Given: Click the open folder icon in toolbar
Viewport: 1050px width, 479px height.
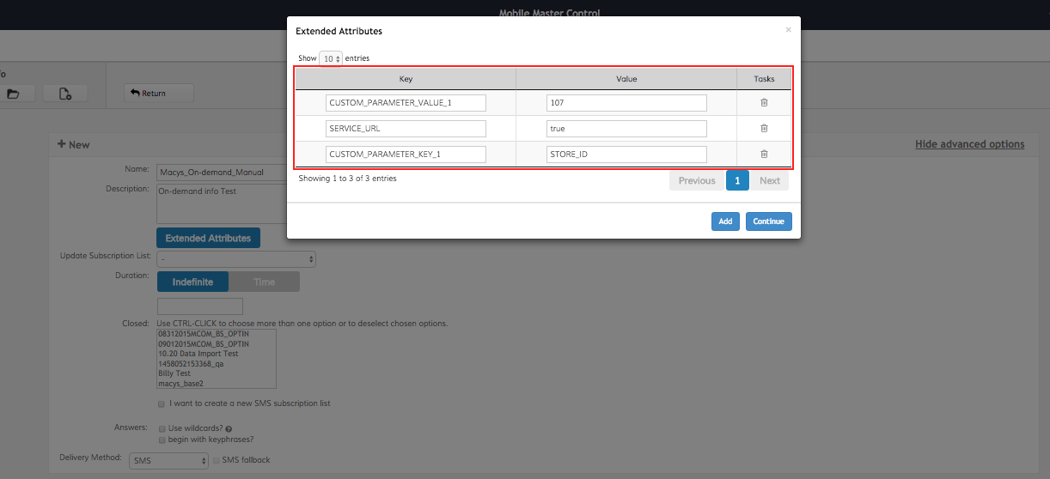Looking at the screenshot, I should [14, 94].
